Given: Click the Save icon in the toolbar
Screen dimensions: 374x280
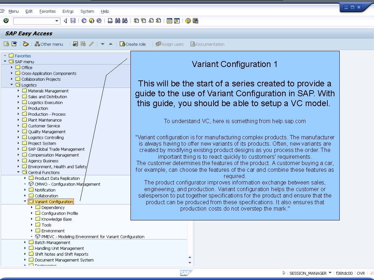Looking at the screenshot, I should click(x=72, y=20).
